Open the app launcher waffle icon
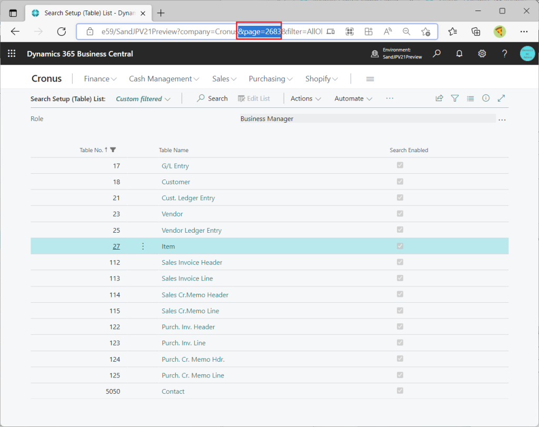The height and width of the screenshot is (427, 539). coord(12,54)
